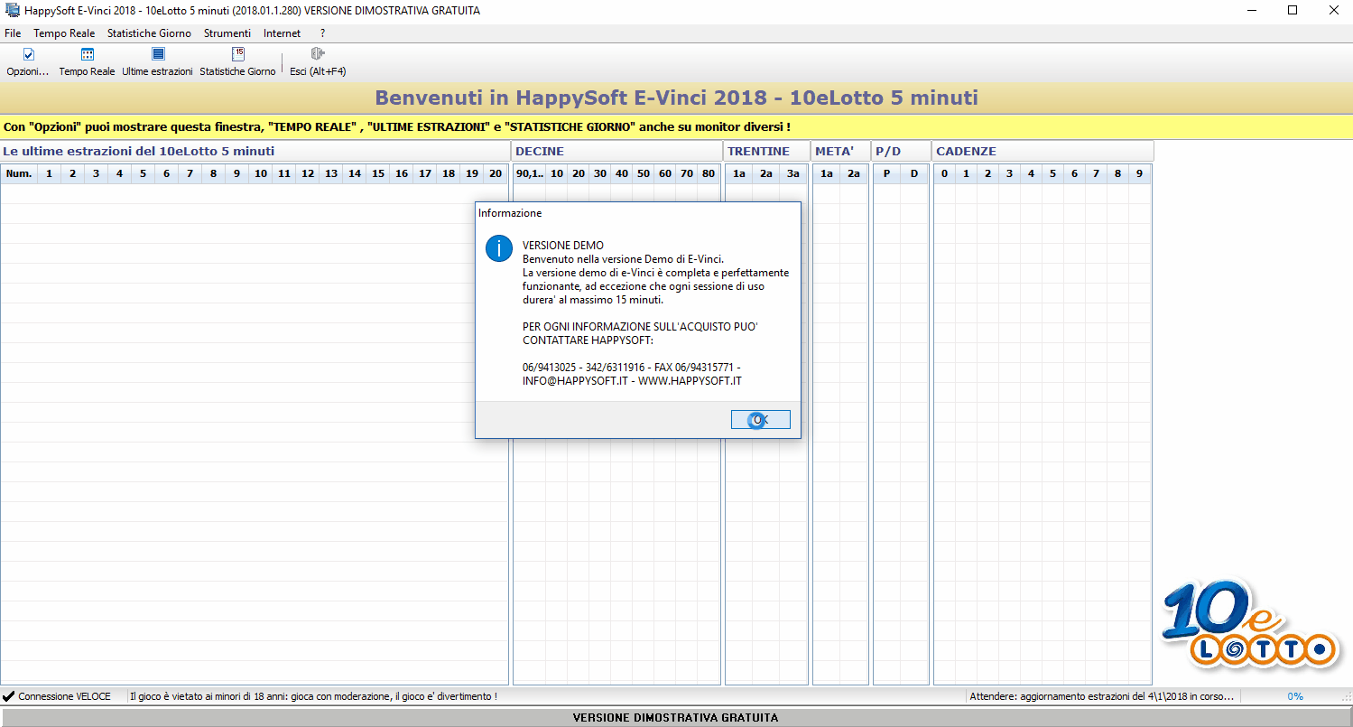1353x727 pixels.
Task: Click the Benvenuti in HappySoft E-Vinci banner
Action: [x=676, y=98]
